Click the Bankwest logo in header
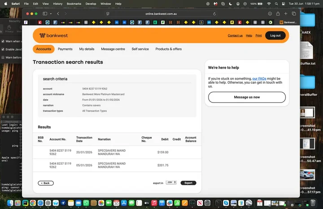This screenshot has width=323, height=209. coord(53,35)
